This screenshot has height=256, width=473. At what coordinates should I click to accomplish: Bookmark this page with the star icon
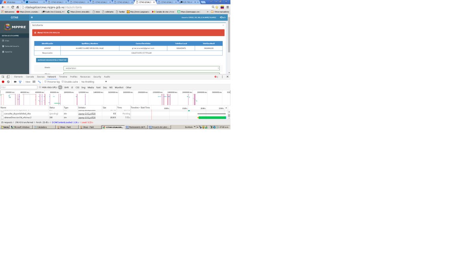[x=217, y=7]
